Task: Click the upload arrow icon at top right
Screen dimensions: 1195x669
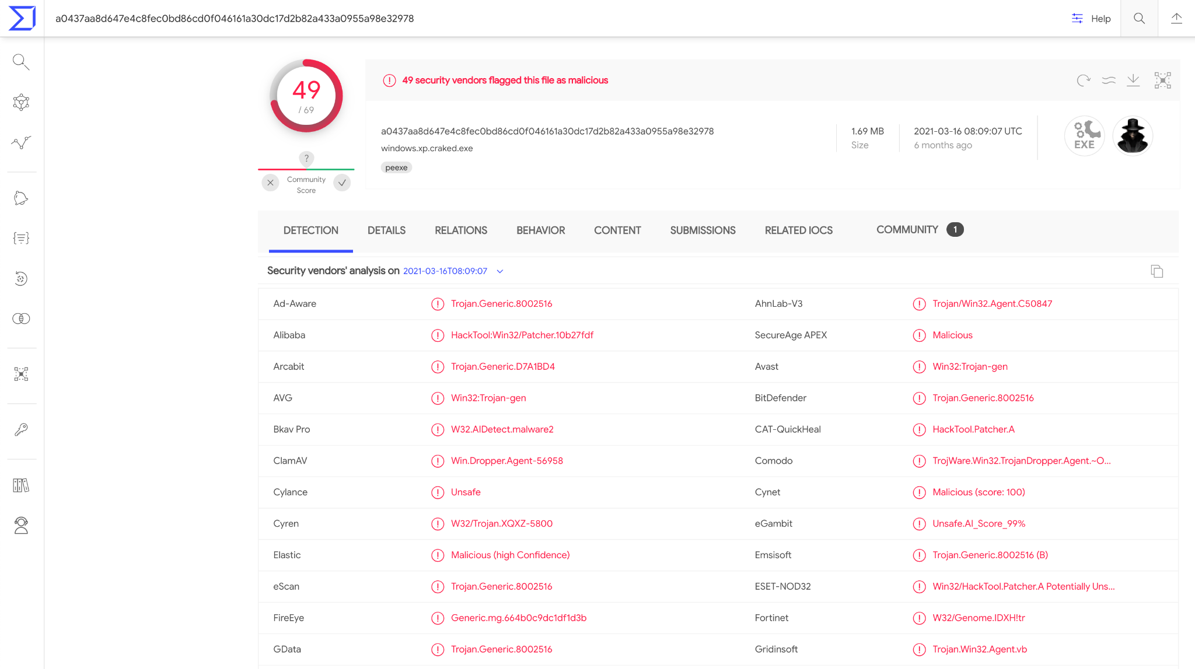Action: coord(1176,18)
